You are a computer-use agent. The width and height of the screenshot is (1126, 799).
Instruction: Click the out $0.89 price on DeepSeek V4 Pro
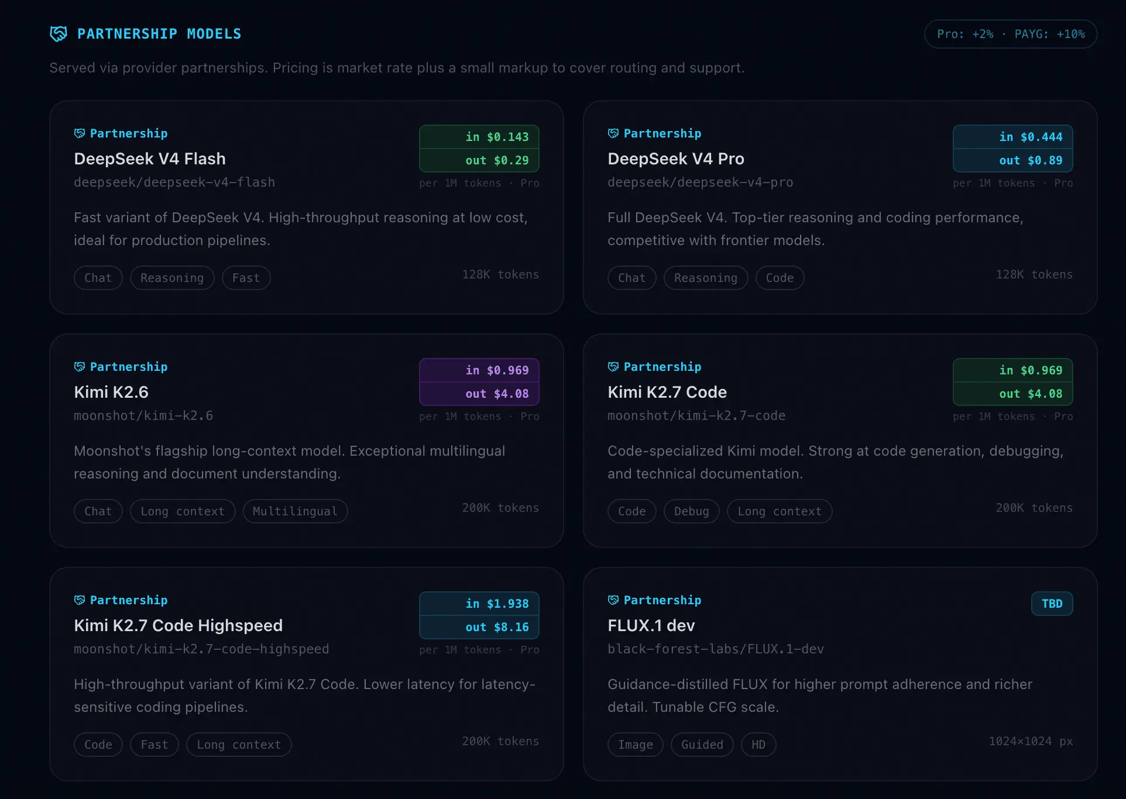[x=1013, y=160]
